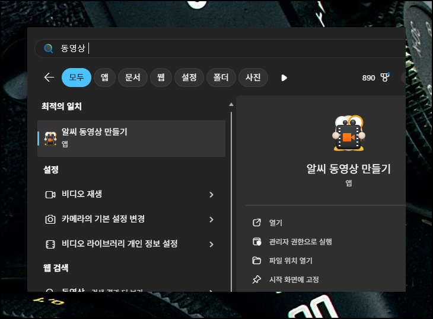Expand chevron for 비디오 라이브러리 개인 정보 설정
The image size is (433, 319).
[x=211, y=244]
